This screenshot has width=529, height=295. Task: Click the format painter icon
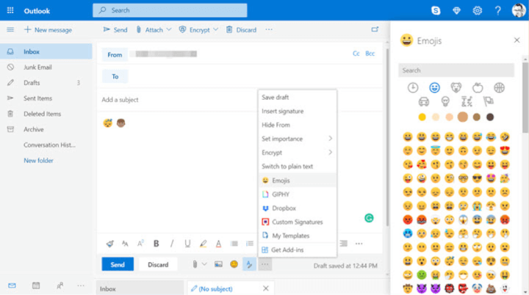(x=109, y=244)
